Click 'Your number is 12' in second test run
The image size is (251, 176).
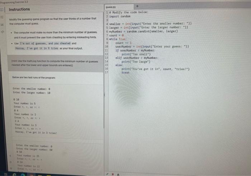point(29,166)
